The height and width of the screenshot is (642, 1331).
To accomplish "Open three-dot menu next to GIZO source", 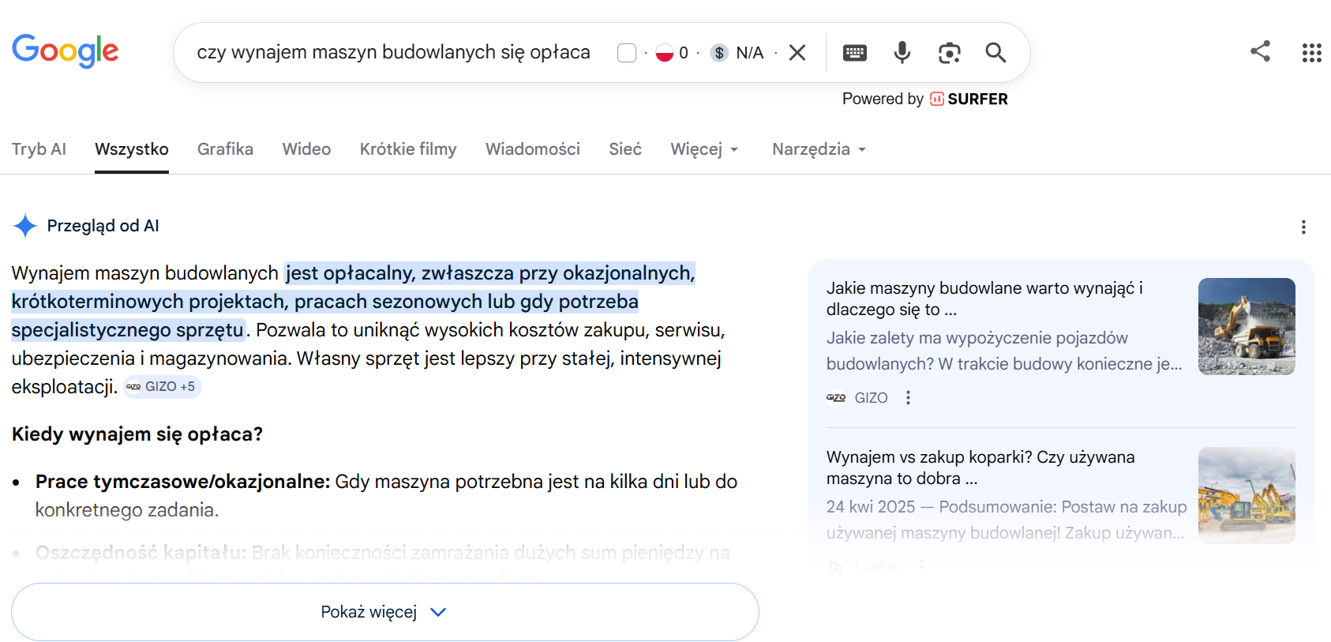I will coord(909,398).
